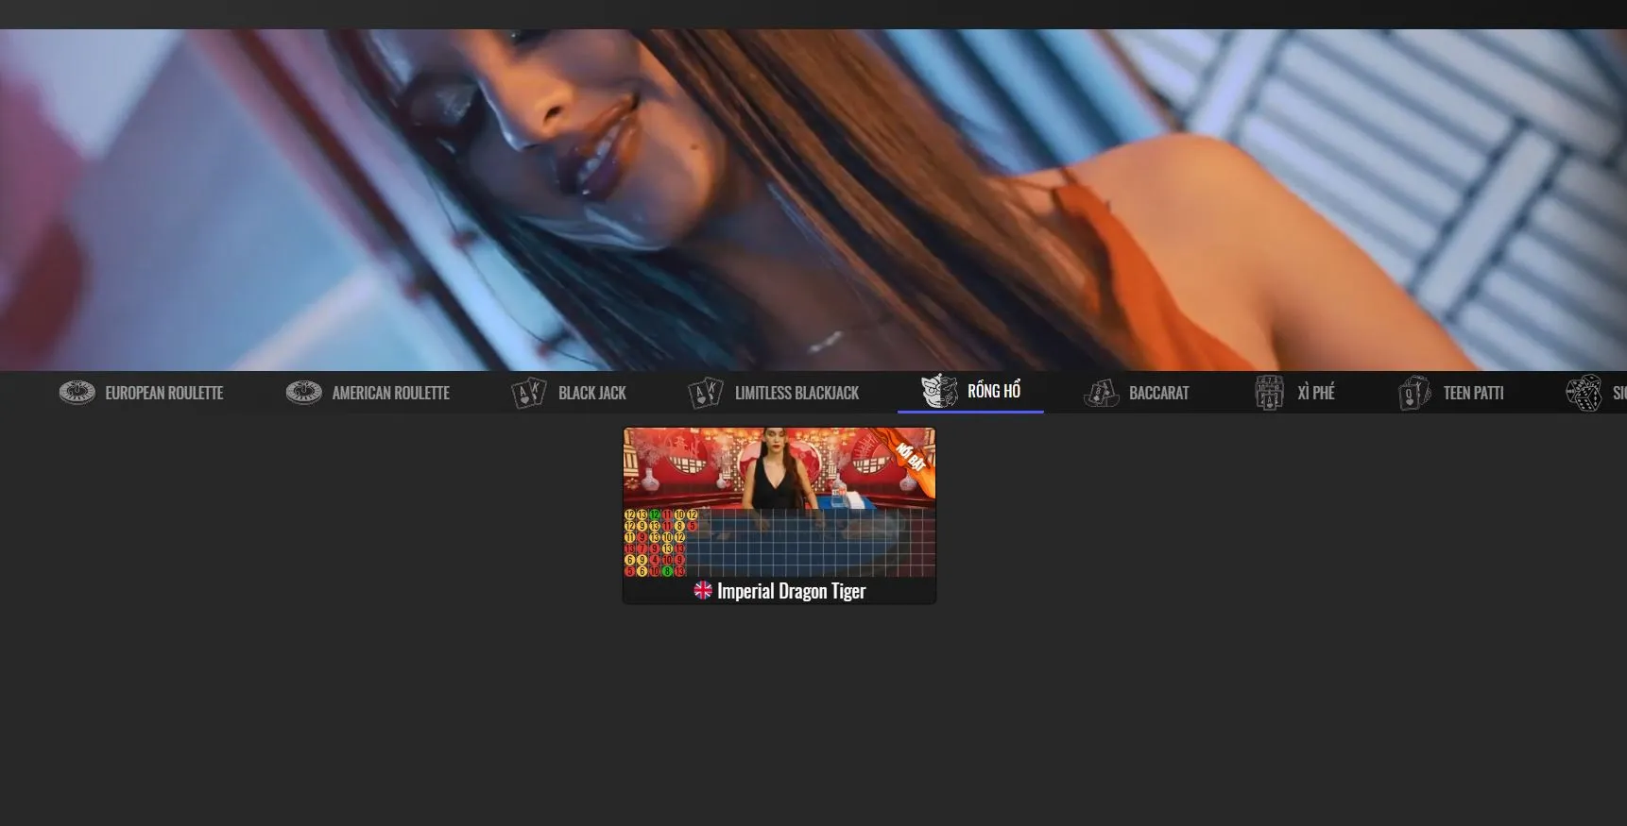This screenshot has width=1627, height=826.
Task: Click the Rồng Hổ tiger icon
Action: coord(939,391)
